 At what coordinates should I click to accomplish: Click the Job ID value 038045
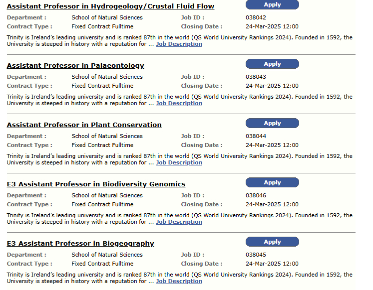[x=256, y=255]
